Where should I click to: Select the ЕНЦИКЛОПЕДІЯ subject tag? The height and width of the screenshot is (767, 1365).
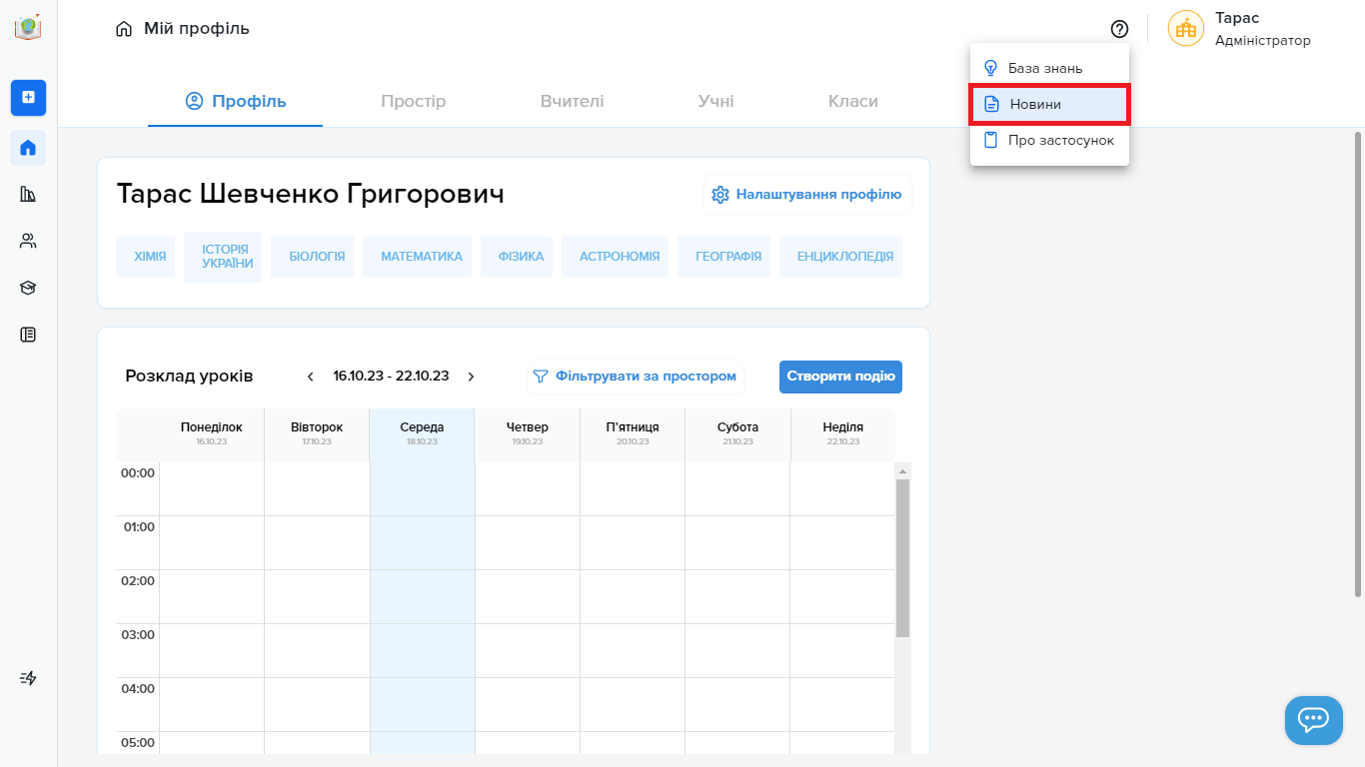pyautogui.click(x=841, y=257)
